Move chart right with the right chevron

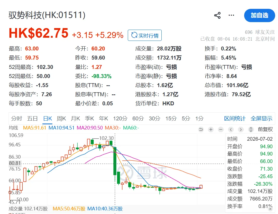click(x=241, y=129)
